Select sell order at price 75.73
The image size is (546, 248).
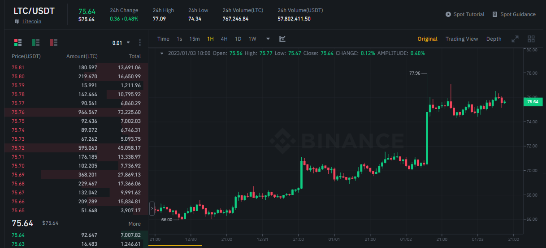[76, 139]
